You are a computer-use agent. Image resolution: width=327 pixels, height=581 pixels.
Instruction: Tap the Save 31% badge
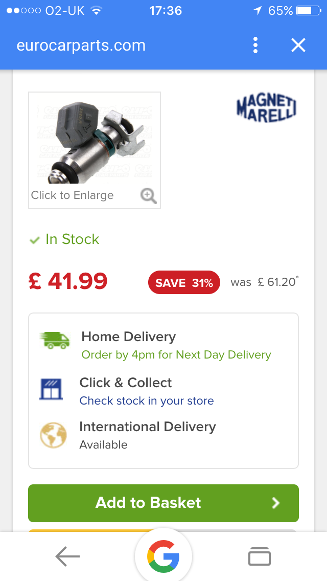coord(184,283)
